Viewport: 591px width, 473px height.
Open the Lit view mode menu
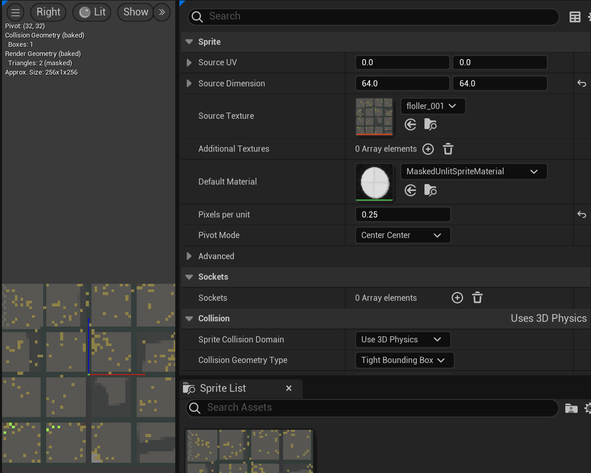[x=93, y=12]
